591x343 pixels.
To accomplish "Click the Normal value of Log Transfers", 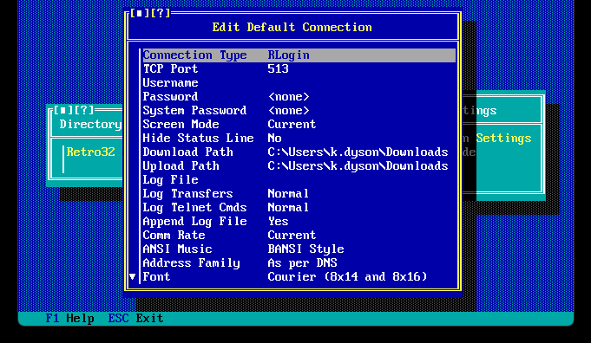I will tap(288, 194).
